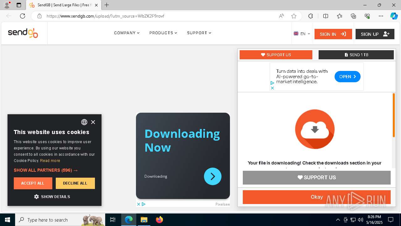The image size is (401, 226).
Task: Show hidden tray icons
Action: 338,220
